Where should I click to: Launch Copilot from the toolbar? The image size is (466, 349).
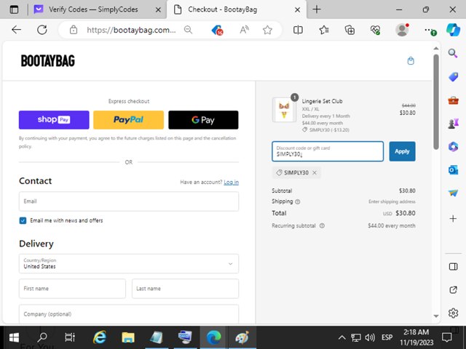453,30
